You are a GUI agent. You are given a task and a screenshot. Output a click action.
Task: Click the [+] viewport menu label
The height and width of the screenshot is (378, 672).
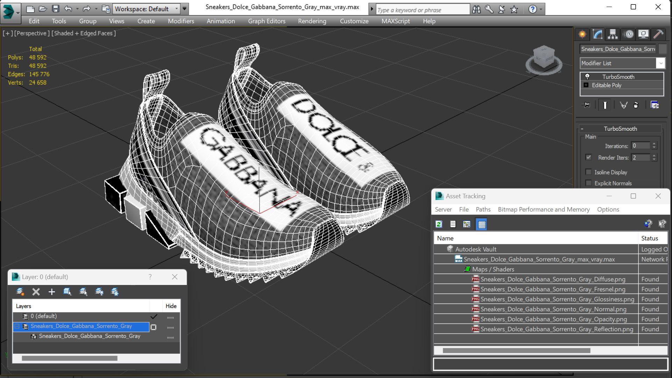[x=8, y=33]
